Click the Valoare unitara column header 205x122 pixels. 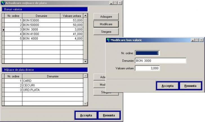click(x=72, y=16)
